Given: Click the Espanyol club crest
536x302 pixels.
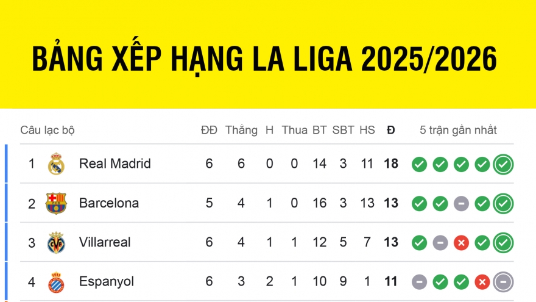Looking at the screenshot, I should [x=56, y=282].
